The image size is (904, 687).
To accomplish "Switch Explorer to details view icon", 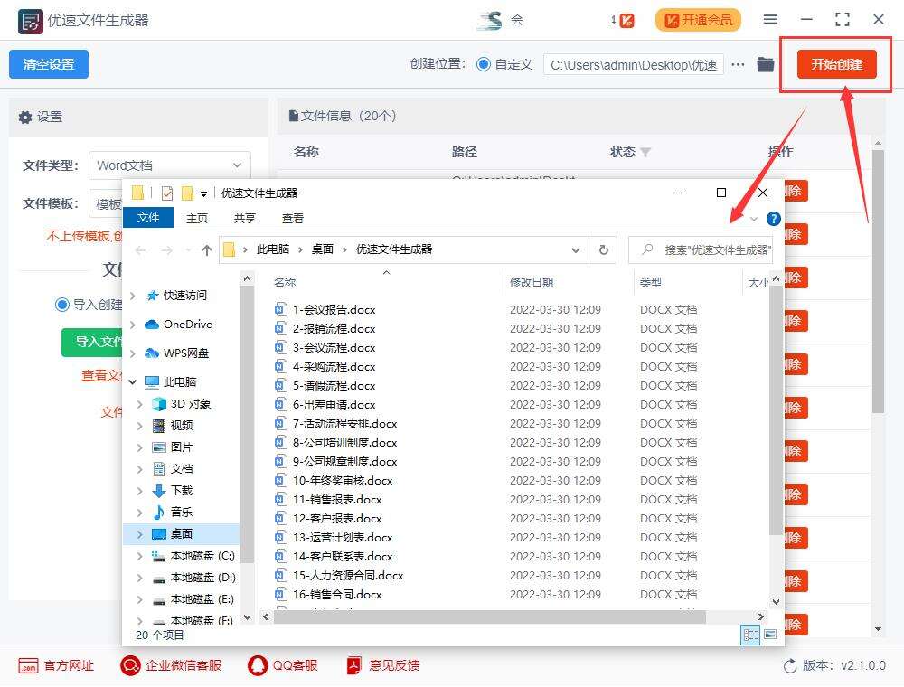I will point(750,635).
